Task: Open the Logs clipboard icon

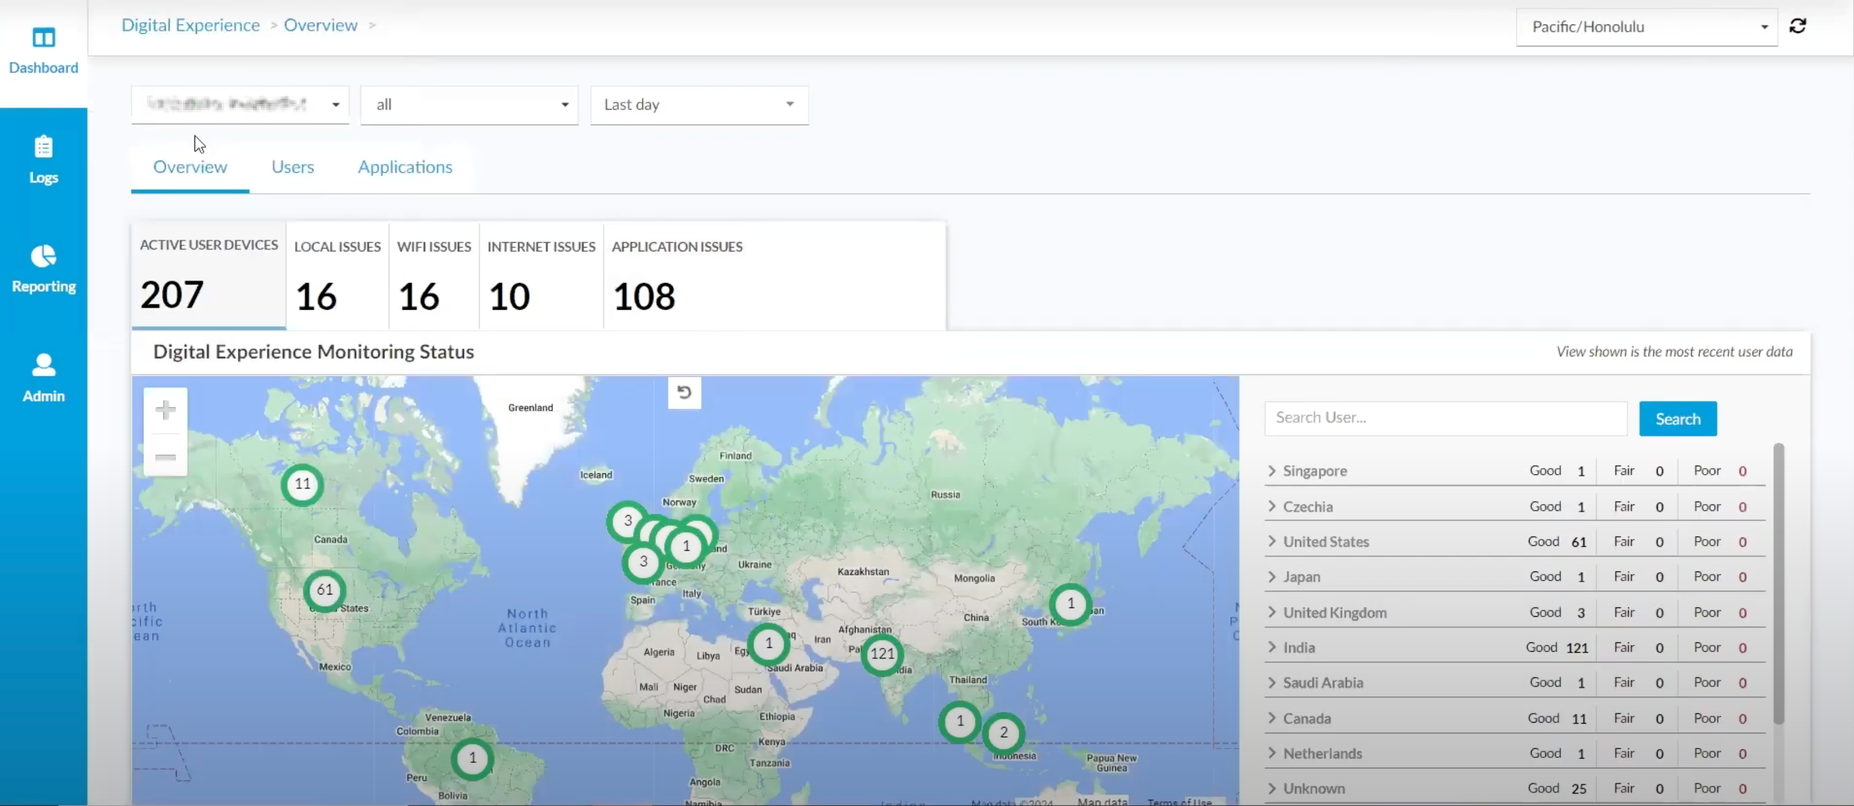Action: pyautogui.click(x=43, y=147)
